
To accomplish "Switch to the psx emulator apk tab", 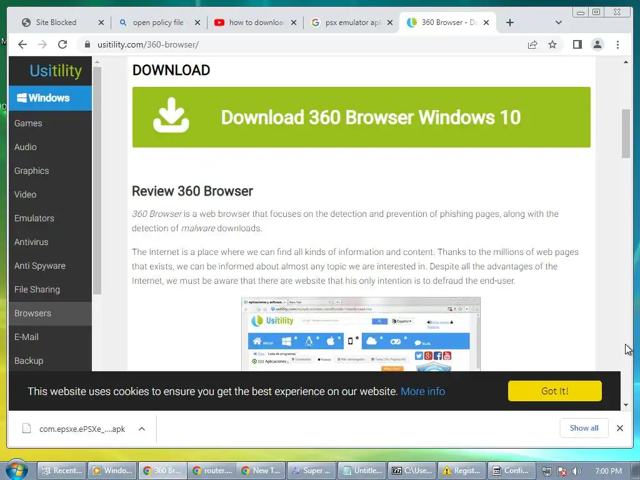I will [352, 22].
